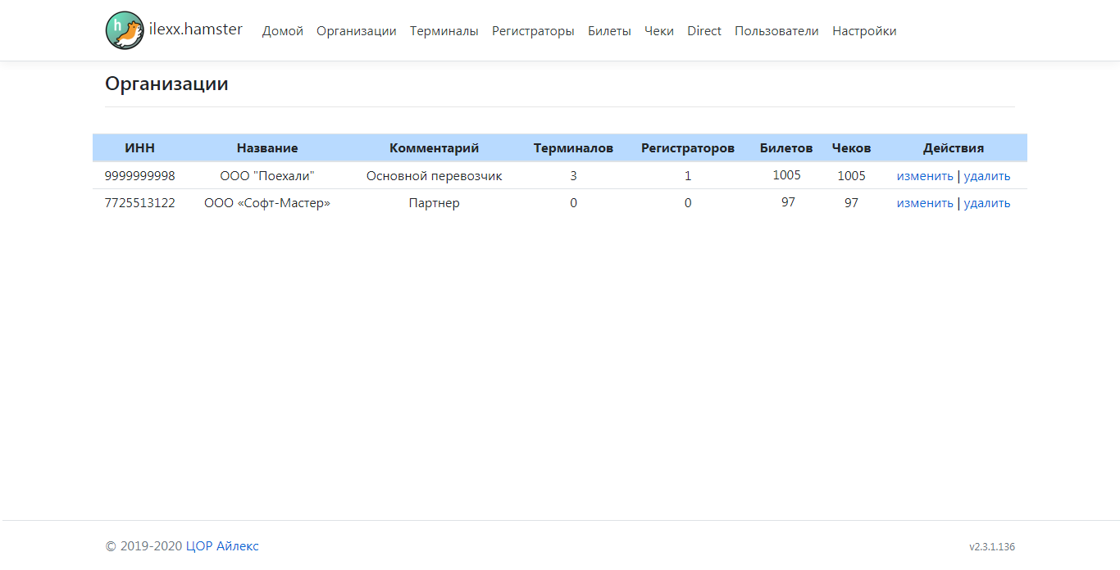Screen dimensions: 1120x570
Task: Open the Домой menu item
Action: point(283,31)
